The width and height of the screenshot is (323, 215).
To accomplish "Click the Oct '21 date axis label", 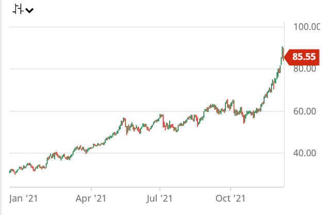I will 230,198.
